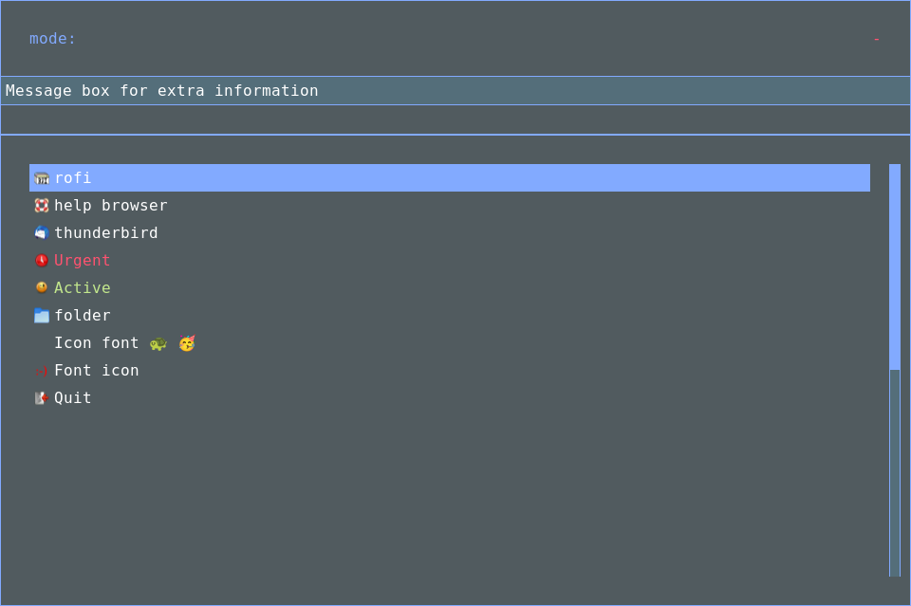Choose thunderbird from the list

pyautogui.click(x=105, y=233)
